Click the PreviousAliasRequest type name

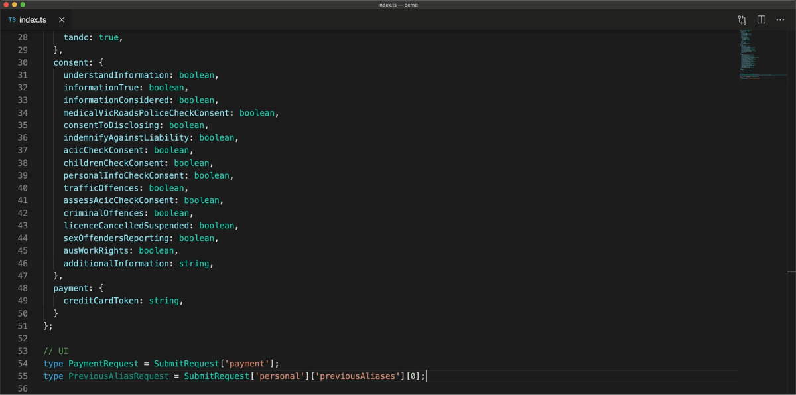click(118, 376)
